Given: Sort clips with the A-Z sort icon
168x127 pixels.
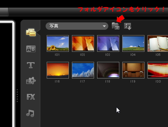Looking at the screenshot, I should pos(128,26).
